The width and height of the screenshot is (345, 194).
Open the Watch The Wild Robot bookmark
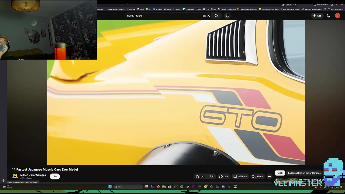pos(291,9)
